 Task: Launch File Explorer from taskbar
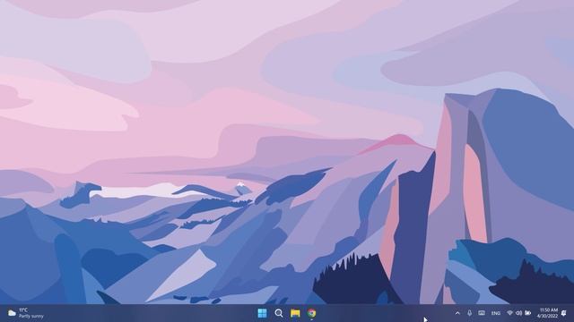click(295, 313)
